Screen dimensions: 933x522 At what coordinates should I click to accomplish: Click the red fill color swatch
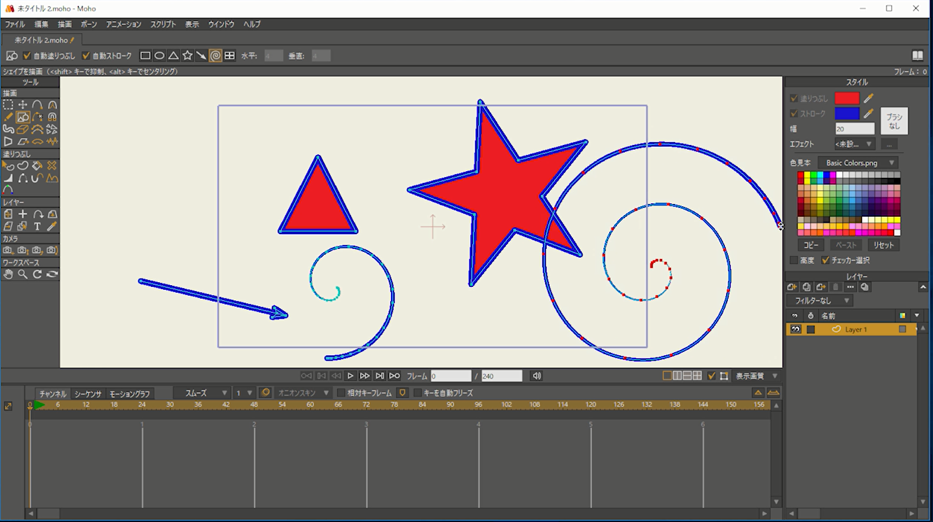click(846, 98)
